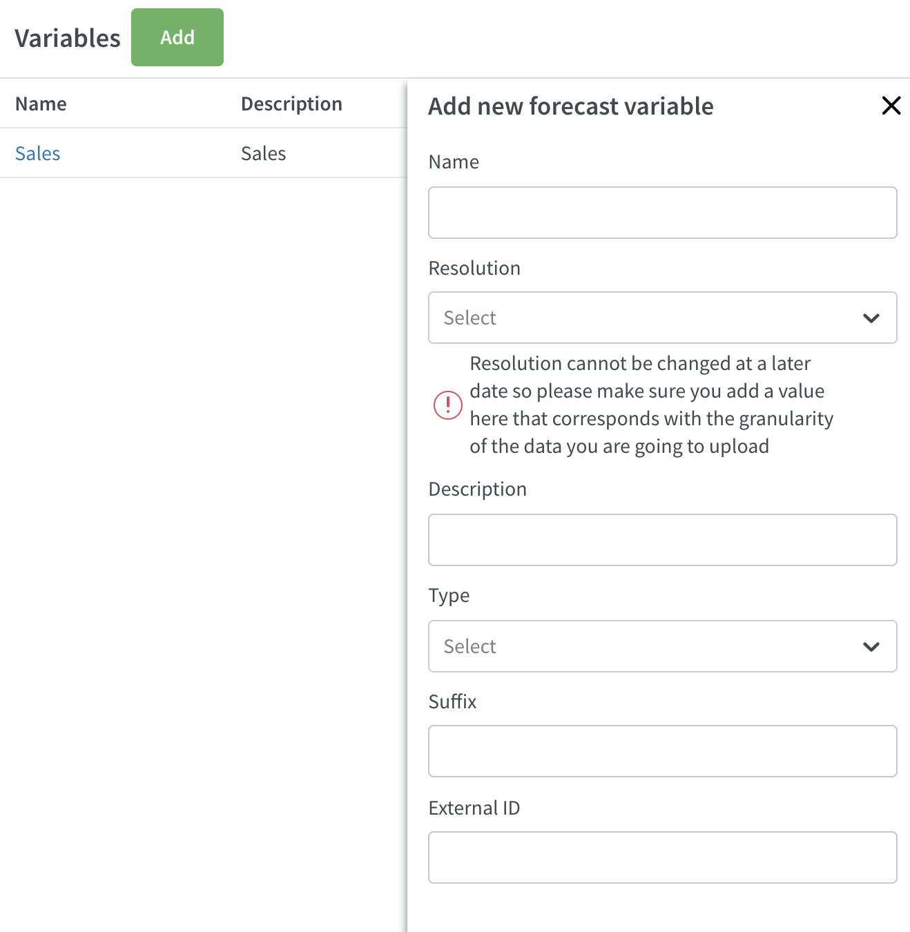910x932 pixels.
Task: Click the green Add button
Action: point(177,37)
